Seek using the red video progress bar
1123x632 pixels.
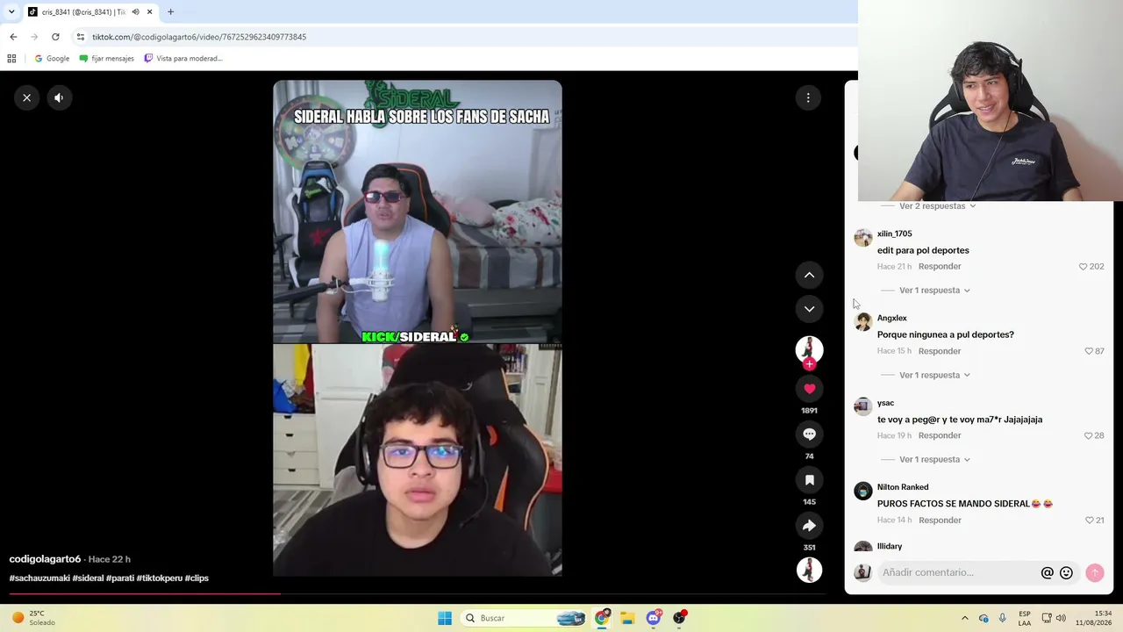click(417, 594)
